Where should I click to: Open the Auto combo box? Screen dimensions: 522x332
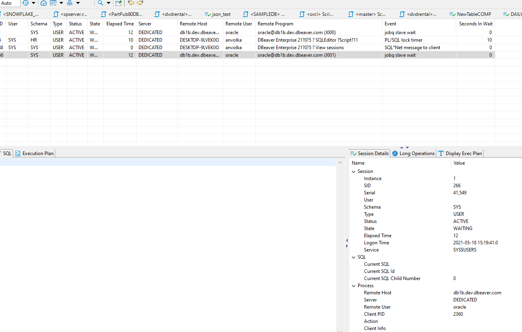(10, 3)
